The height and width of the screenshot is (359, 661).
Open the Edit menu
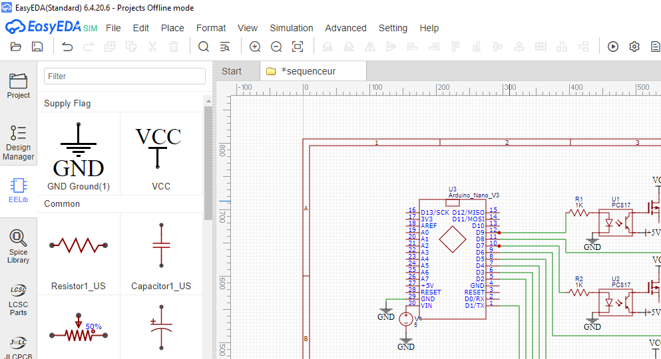pos(141,28)
